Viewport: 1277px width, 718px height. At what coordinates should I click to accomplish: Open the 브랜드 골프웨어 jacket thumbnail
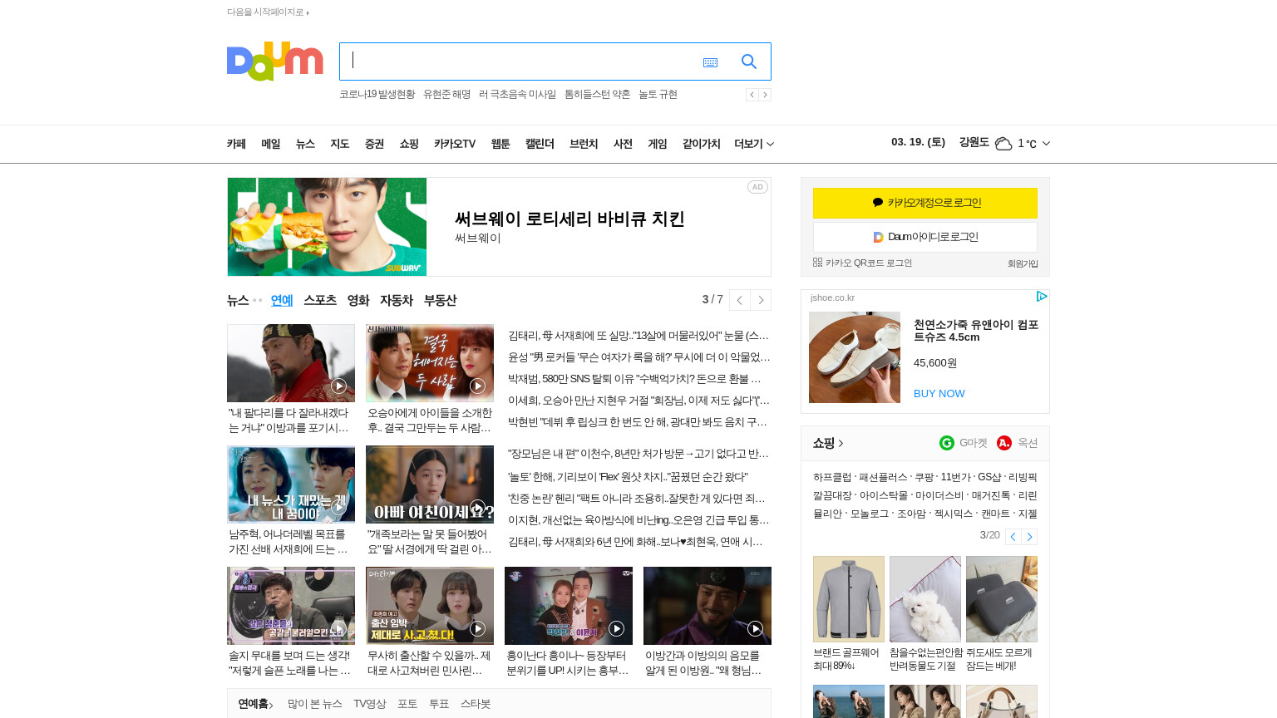point(849,599)
